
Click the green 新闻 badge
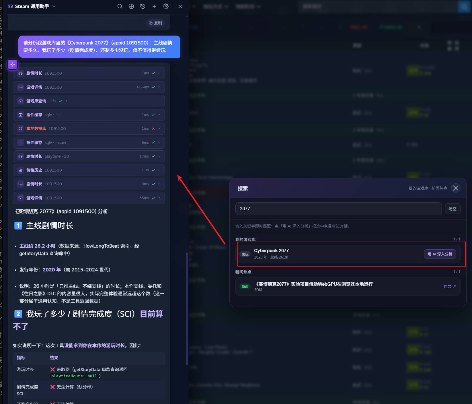(245, 286)
